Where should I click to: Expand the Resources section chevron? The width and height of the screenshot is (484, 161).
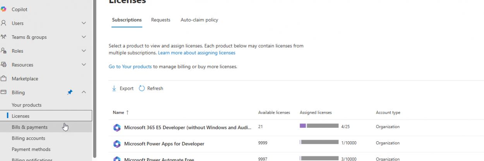(84, 65)
